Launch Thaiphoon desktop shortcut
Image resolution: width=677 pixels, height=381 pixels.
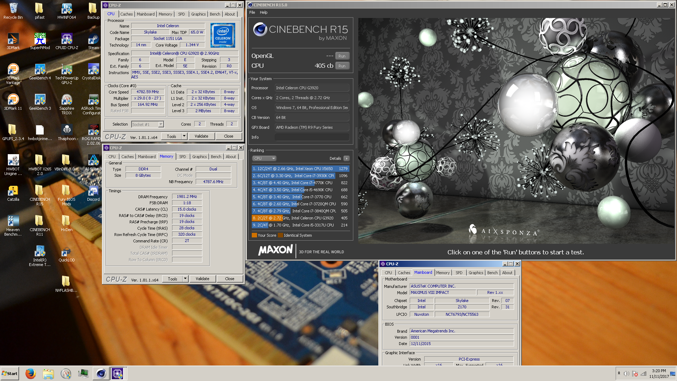coord(67,132)
